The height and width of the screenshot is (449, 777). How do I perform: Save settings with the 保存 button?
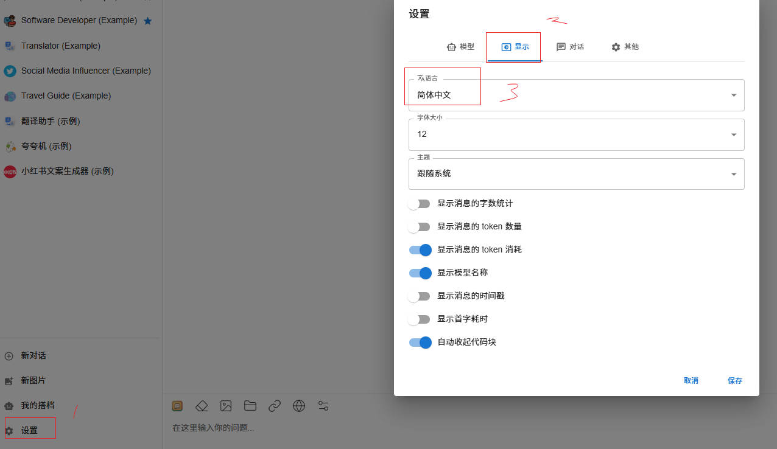click(734, 380)
